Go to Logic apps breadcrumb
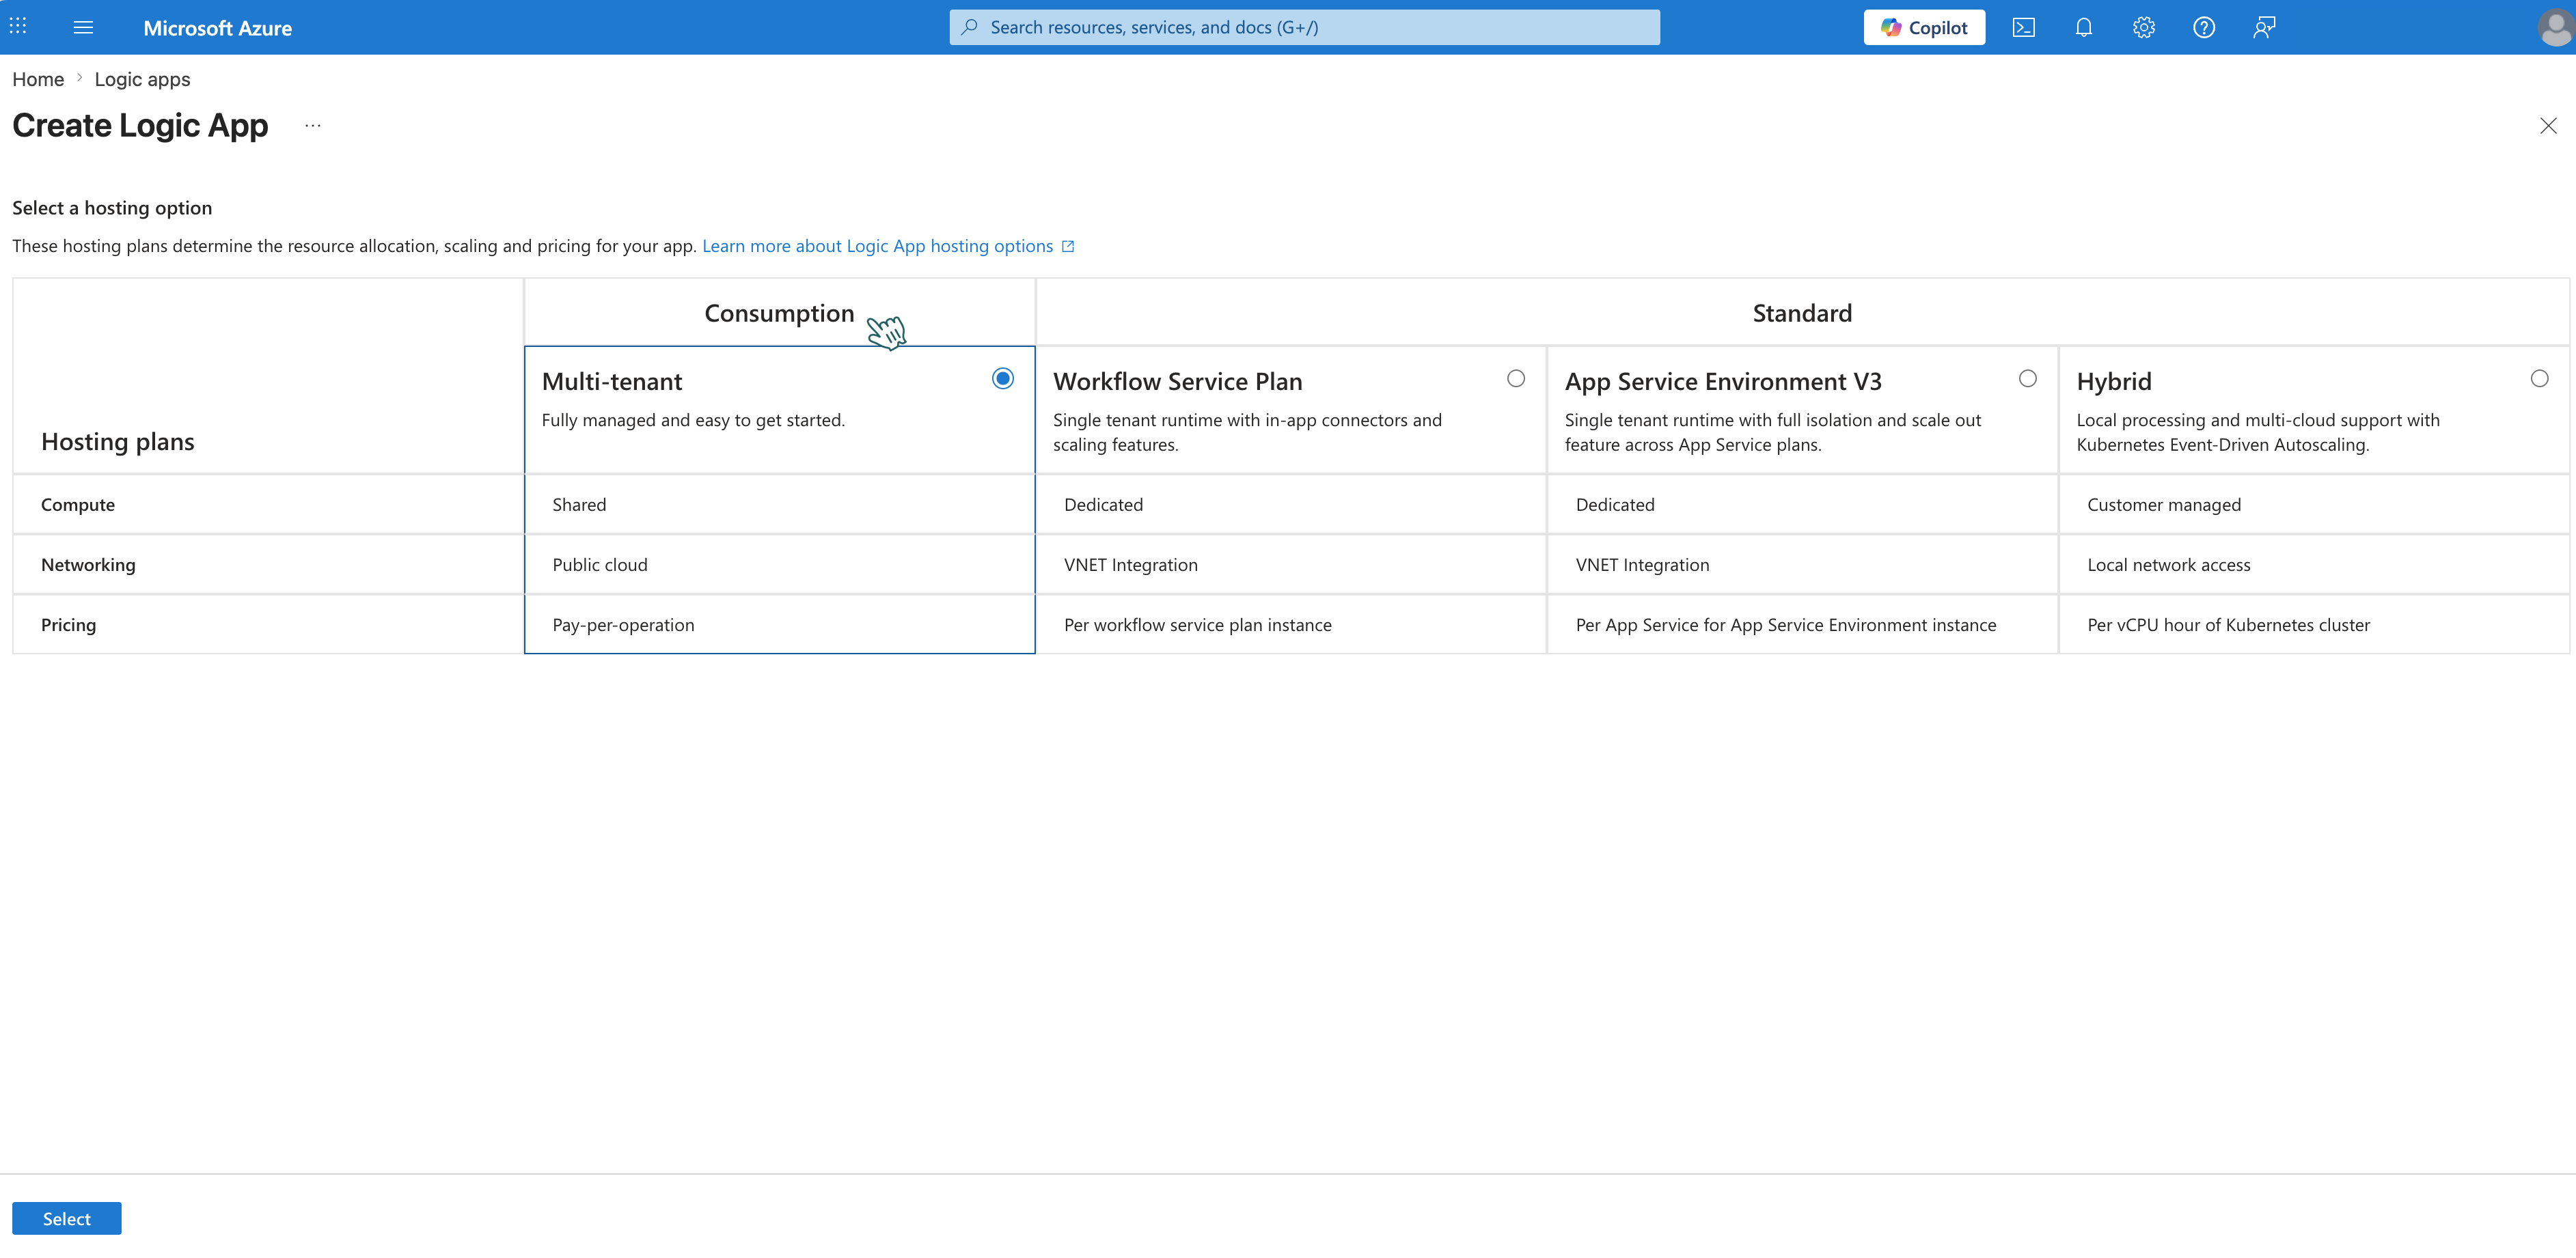The width and height of the screenshot is (2576, 1258). pos(142,79)
